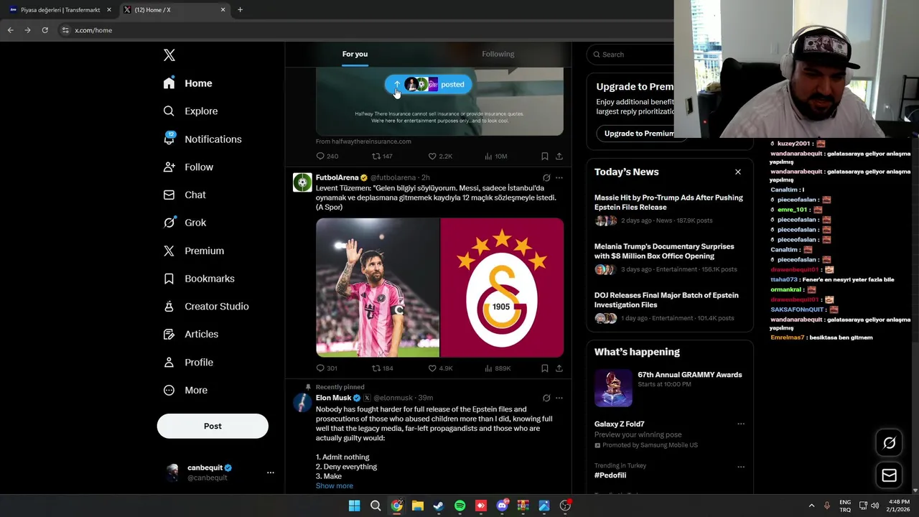Open more options on Elon Musk post
This screenshot has height=517, width=919.
click(559, 398)
